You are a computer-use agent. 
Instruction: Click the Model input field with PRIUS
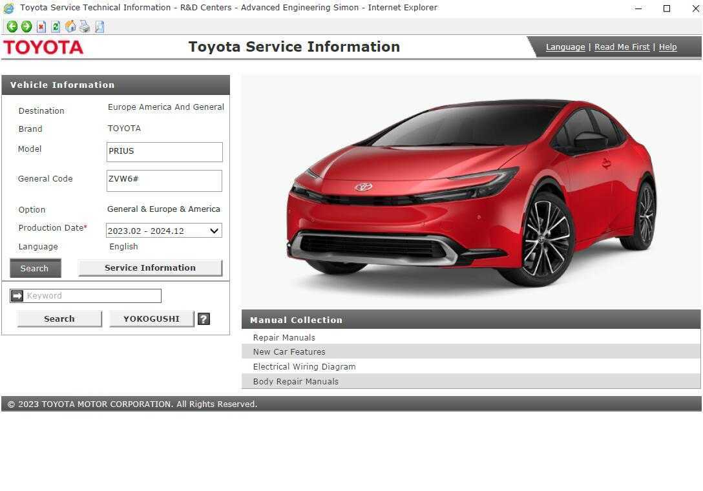165,152
